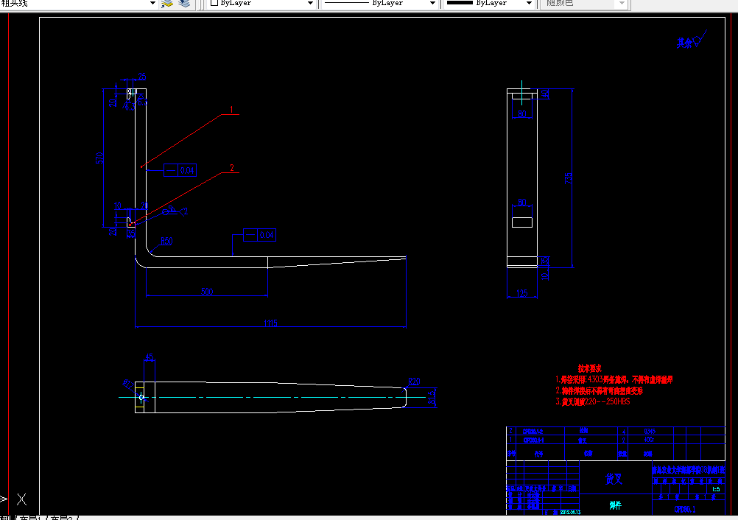The height and width of the screenshot is (520, 738).
Task: Click the weld symbol near the slot
Action: (175, 211)
